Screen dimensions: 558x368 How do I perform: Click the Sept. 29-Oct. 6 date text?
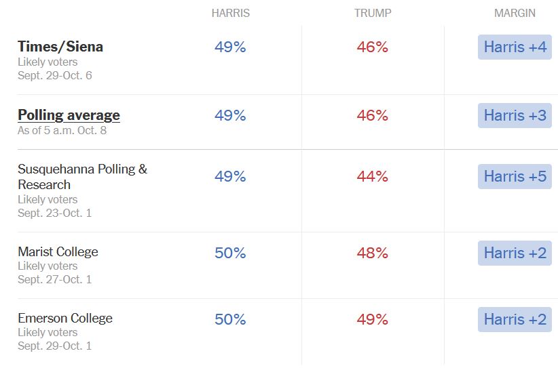pos(55,76)
